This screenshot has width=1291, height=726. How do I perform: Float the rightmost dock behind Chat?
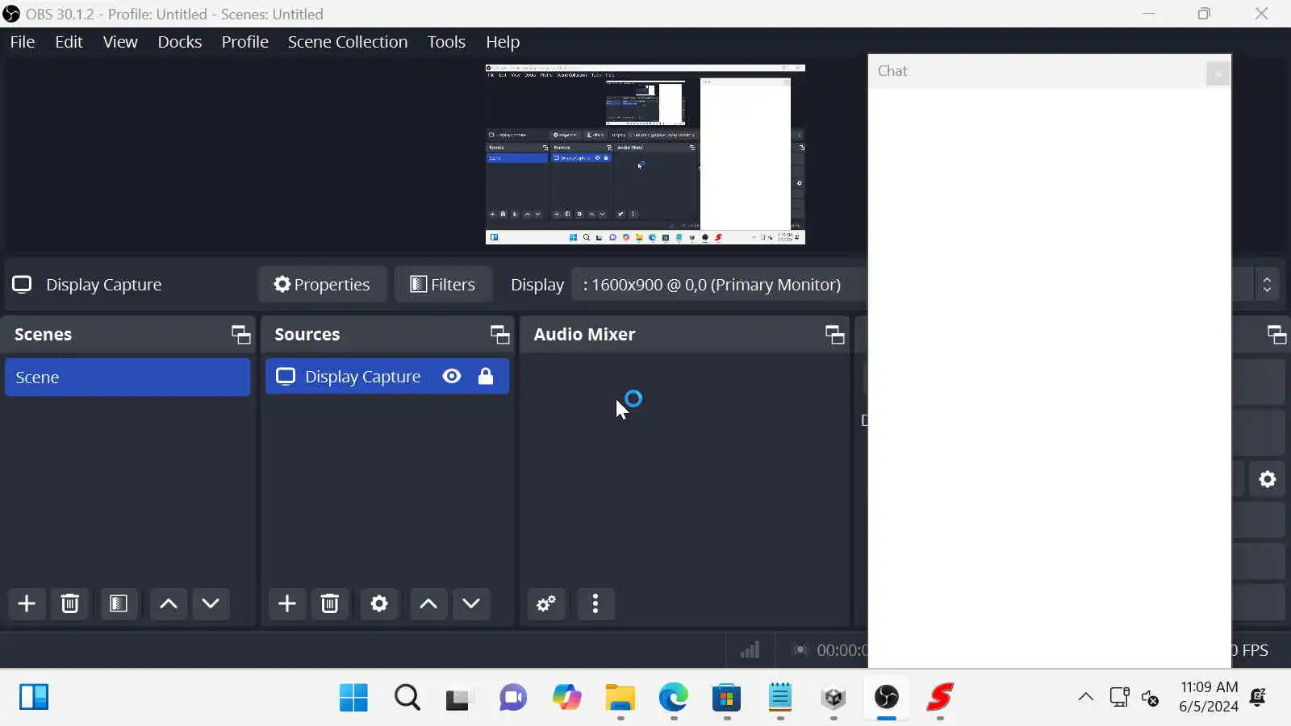(x=1276, y=335)
